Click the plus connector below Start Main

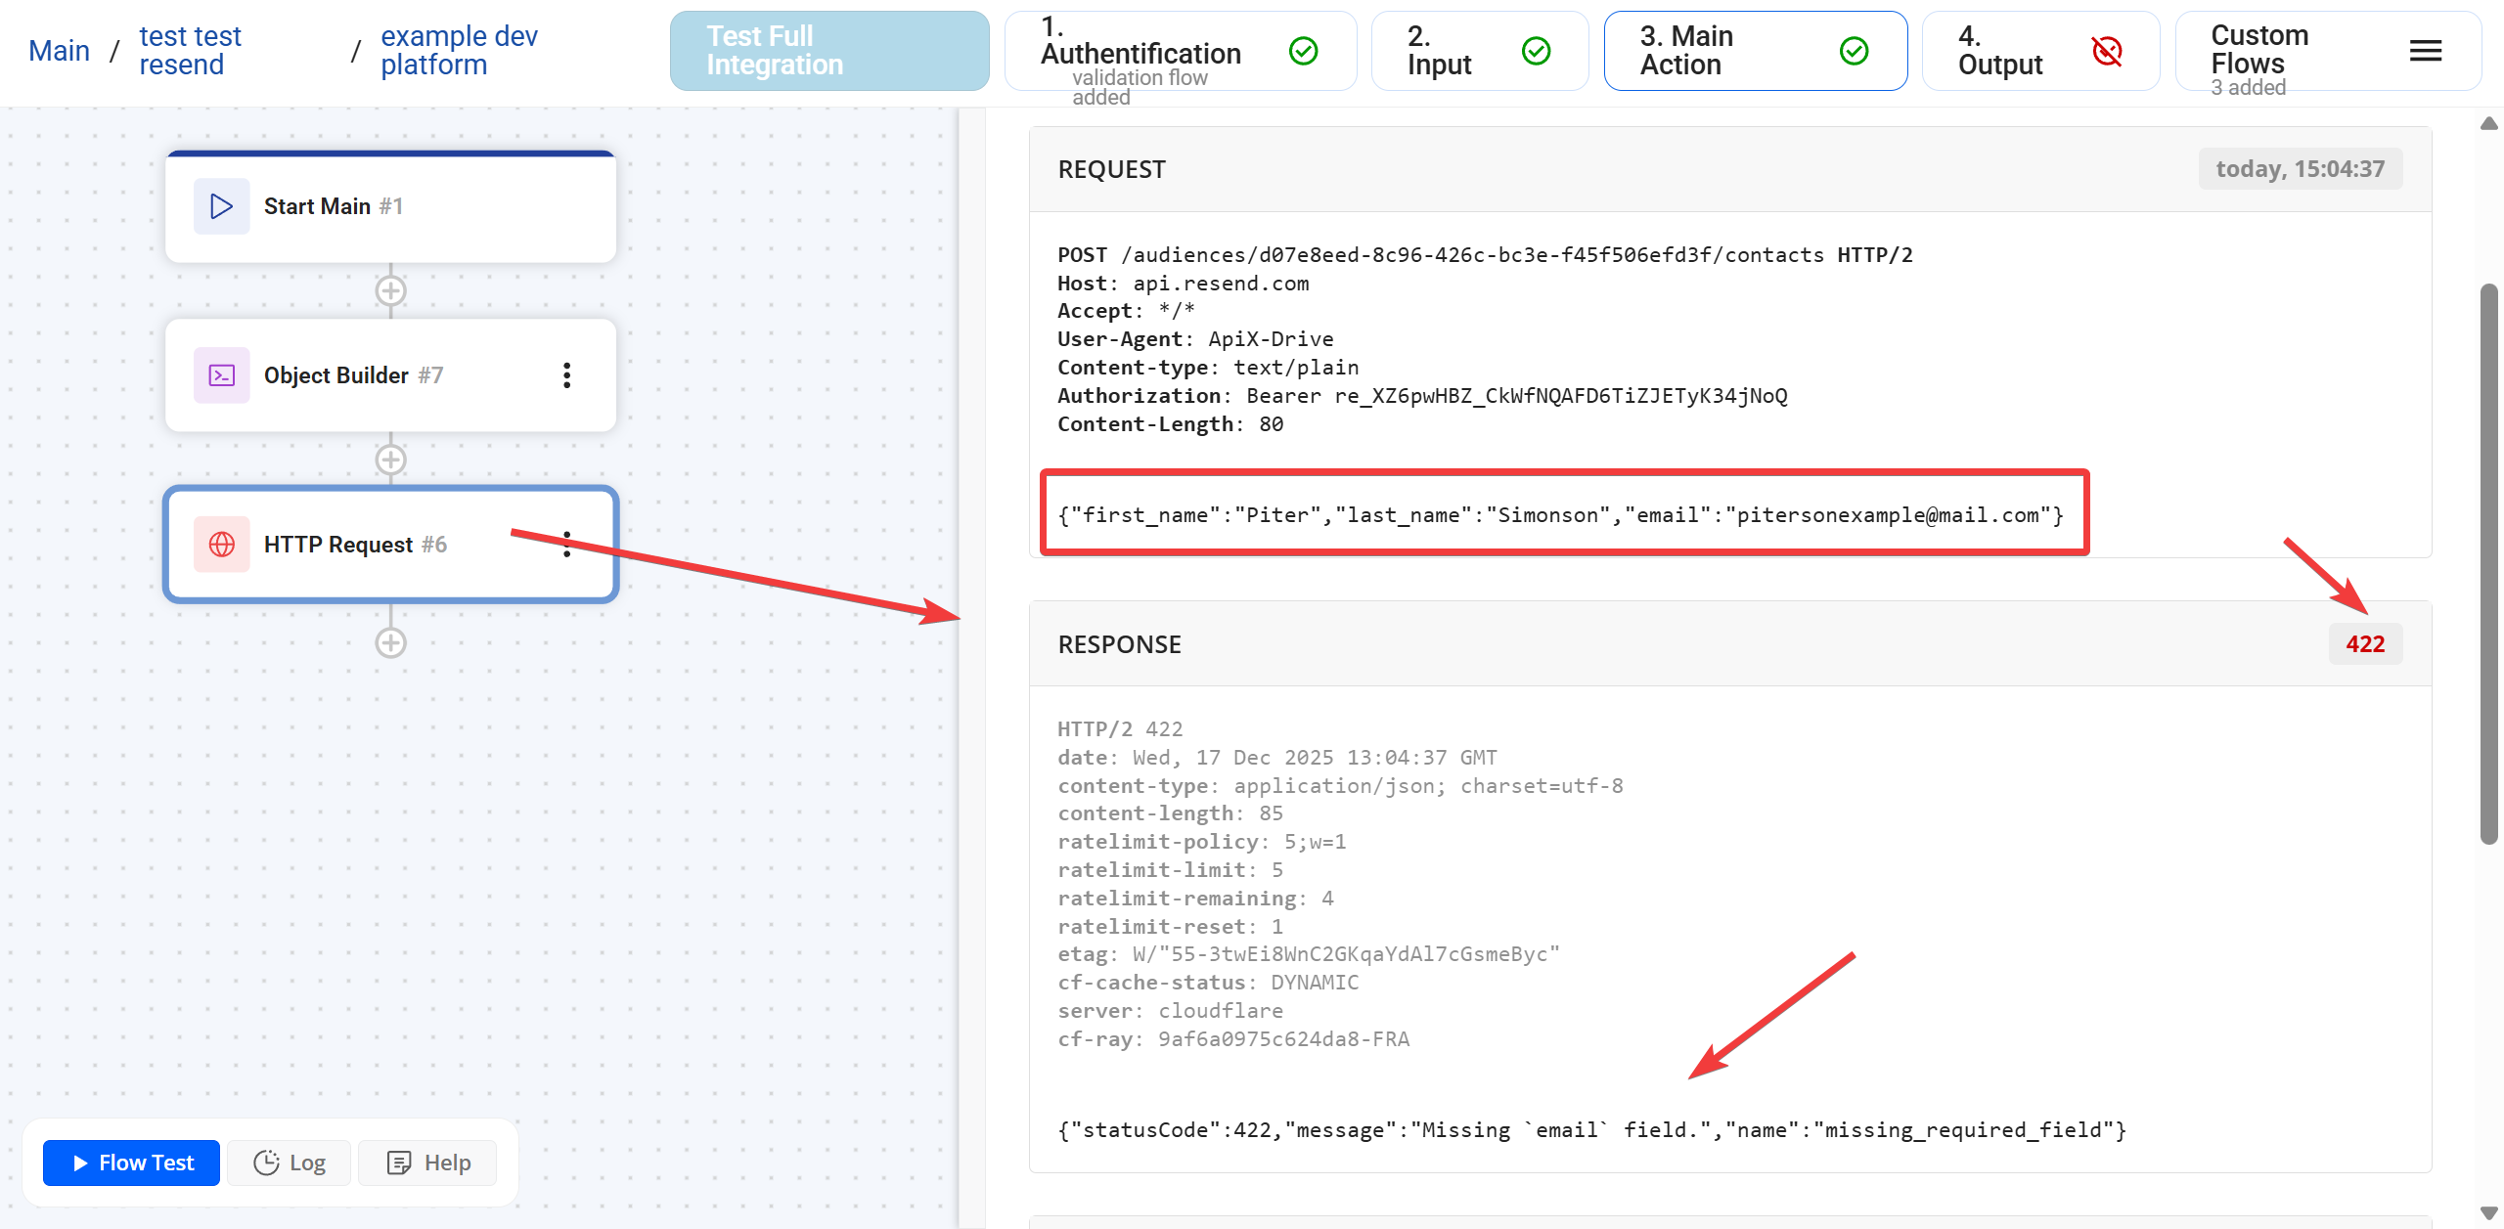390,290
